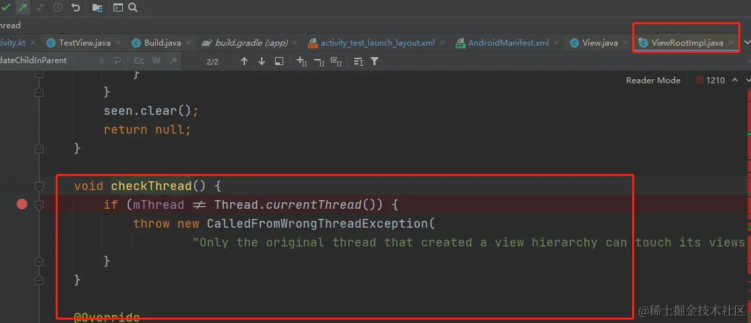Open the 1210 errors inspection indicator
Image resolution: width=751 pixels, height=323 pixels.
(x=711, y=80)
